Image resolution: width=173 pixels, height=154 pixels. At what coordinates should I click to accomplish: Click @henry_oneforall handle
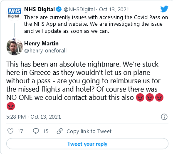[x=45, y=51]
